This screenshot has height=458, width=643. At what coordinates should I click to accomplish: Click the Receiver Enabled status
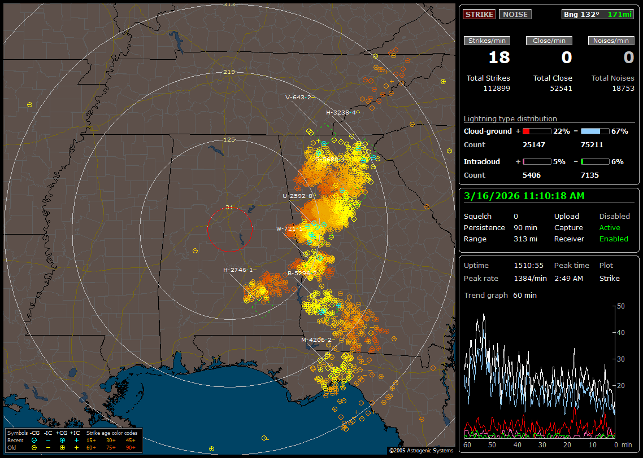613,239
